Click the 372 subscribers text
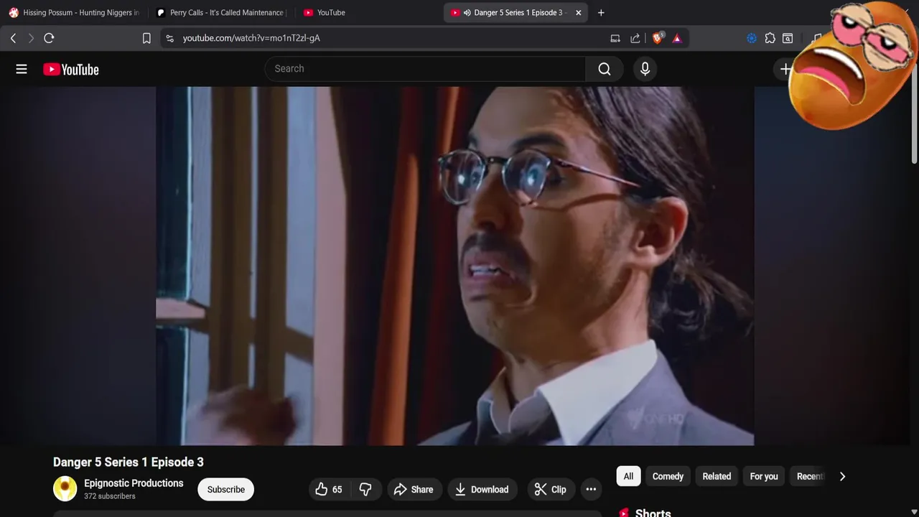Screen dimensions: 919x517 click(109, 496)
